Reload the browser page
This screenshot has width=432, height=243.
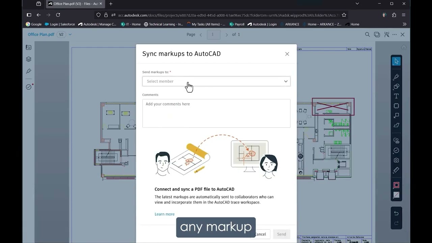[58, 15]
